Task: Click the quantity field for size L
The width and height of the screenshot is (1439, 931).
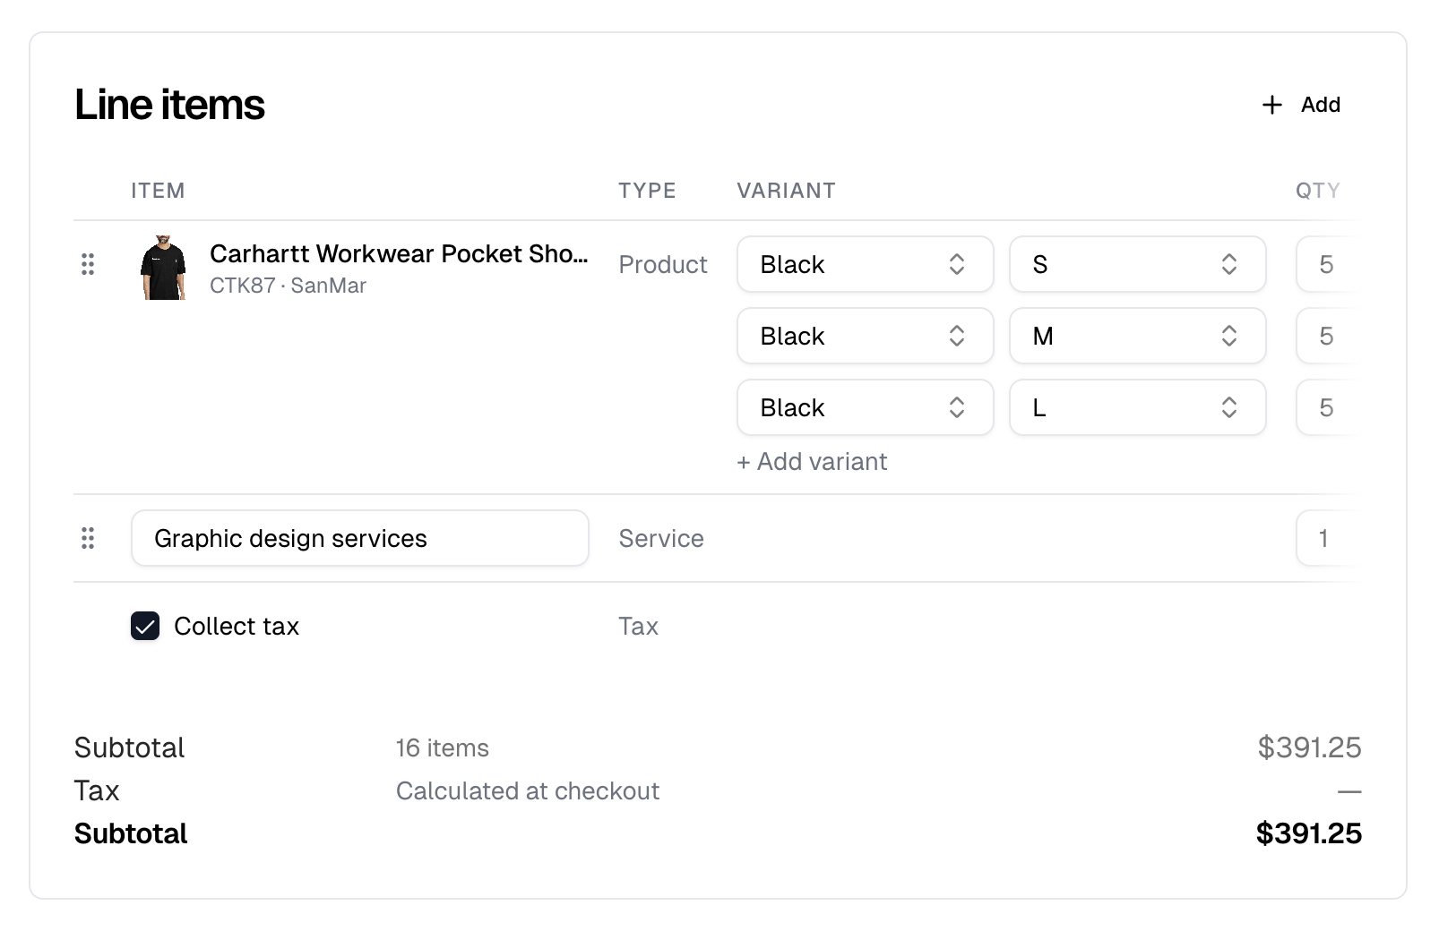Action: pos(1326,407)
